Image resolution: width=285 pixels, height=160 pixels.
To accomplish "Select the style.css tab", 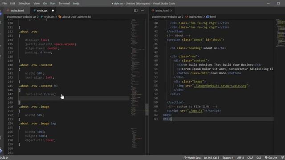I will pos(42,11).
